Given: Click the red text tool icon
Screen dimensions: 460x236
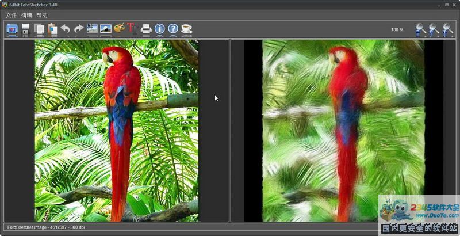Looking at the screenshot, I should tap(132, 29).
